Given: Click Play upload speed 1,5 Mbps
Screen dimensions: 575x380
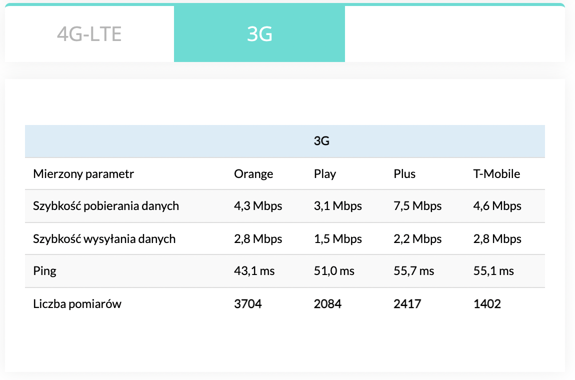Looking at the screenshot, I should [x=337, y=239].
